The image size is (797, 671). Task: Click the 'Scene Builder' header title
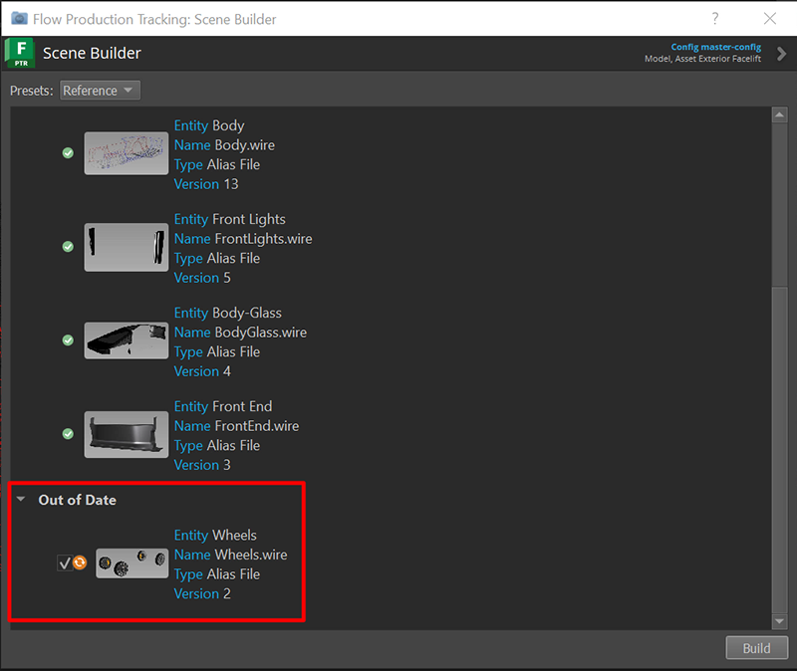pyautogui.click(x=92, y=53)
